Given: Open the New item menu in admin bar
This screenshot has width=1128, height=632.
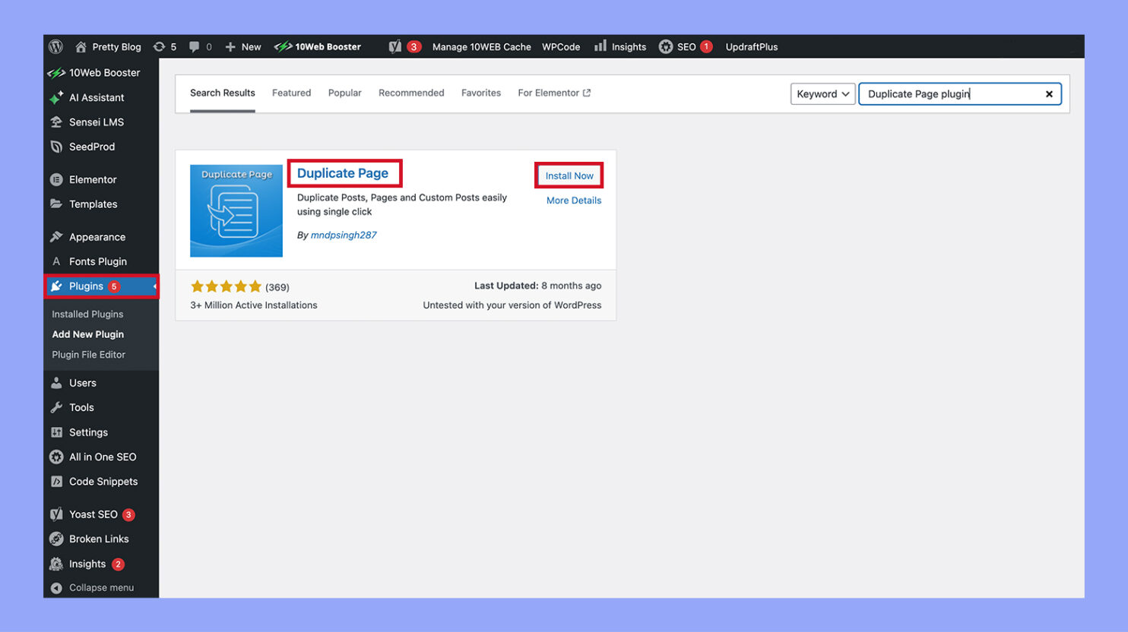Looking at the screenshot, I should (242, 46).
